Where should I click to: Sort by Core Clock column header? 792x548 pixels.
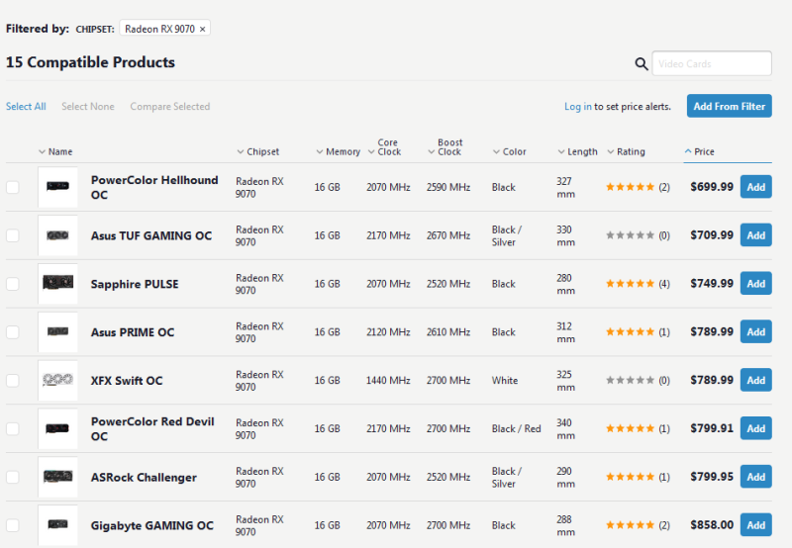(x=385, y=147)
